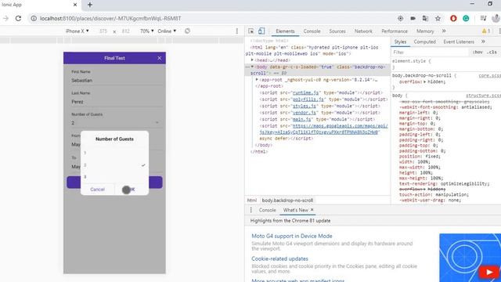Close the Final Test modal
Image resolution: width=501 pixels, height=282 pixels.
[160, 58]
